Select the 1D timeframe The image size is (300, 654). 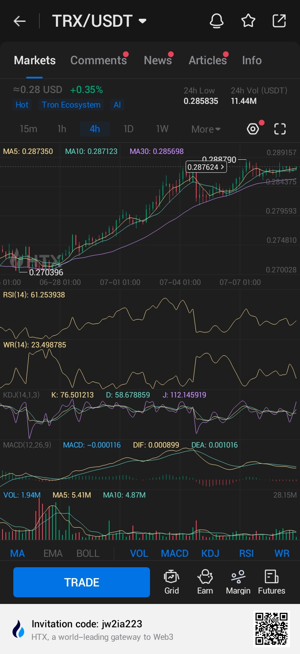[x=128, y=129]
